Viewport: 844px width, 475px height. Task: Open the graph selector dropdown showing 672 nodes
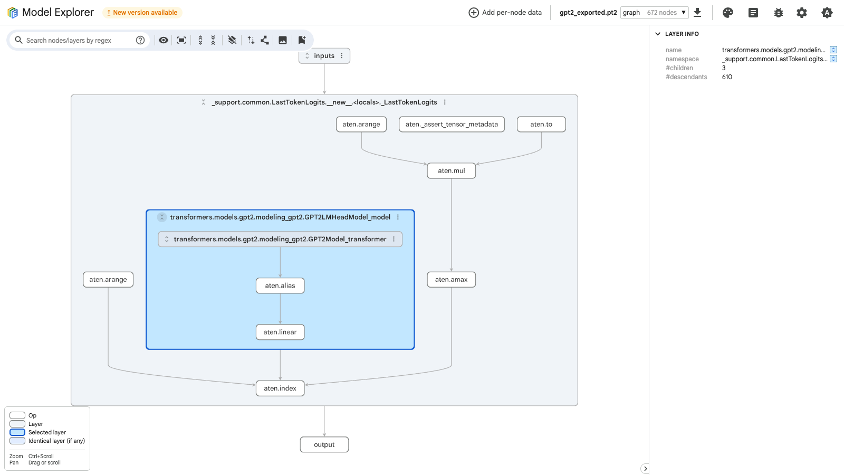pyautogui.click(x=655, y=12)
